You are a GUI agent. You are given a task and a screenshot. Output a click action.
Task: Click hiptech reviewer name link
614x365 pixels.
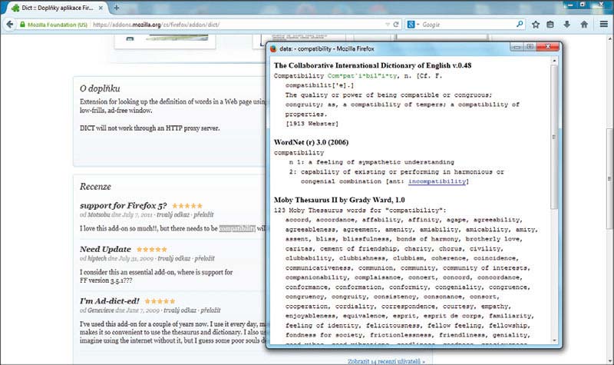point(97,258)
